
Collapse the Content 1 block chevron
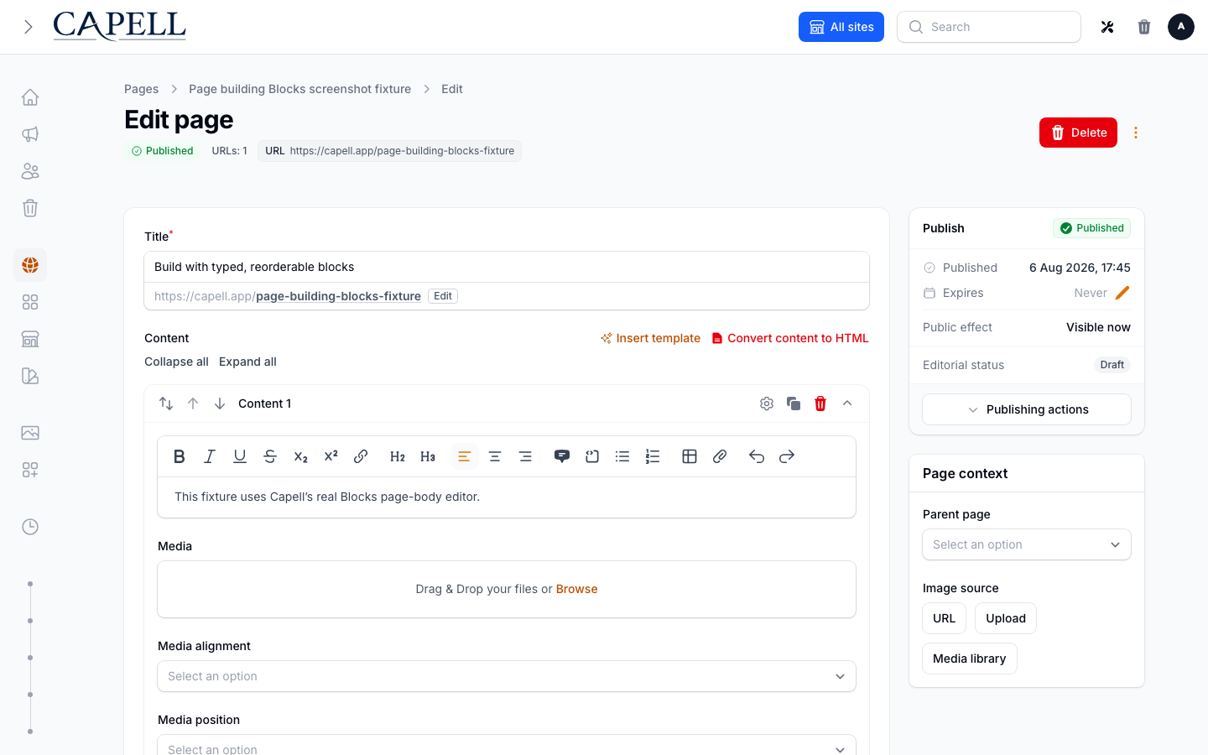click(847, 404)
